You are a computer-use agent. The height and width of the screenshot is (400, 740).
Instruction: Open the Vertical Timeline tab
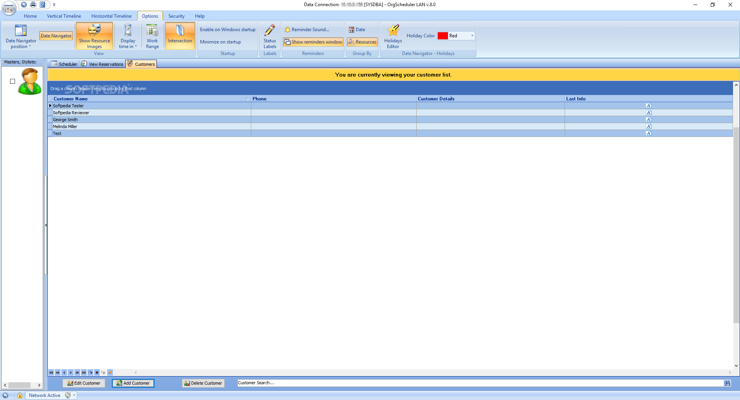pos(64,16)
